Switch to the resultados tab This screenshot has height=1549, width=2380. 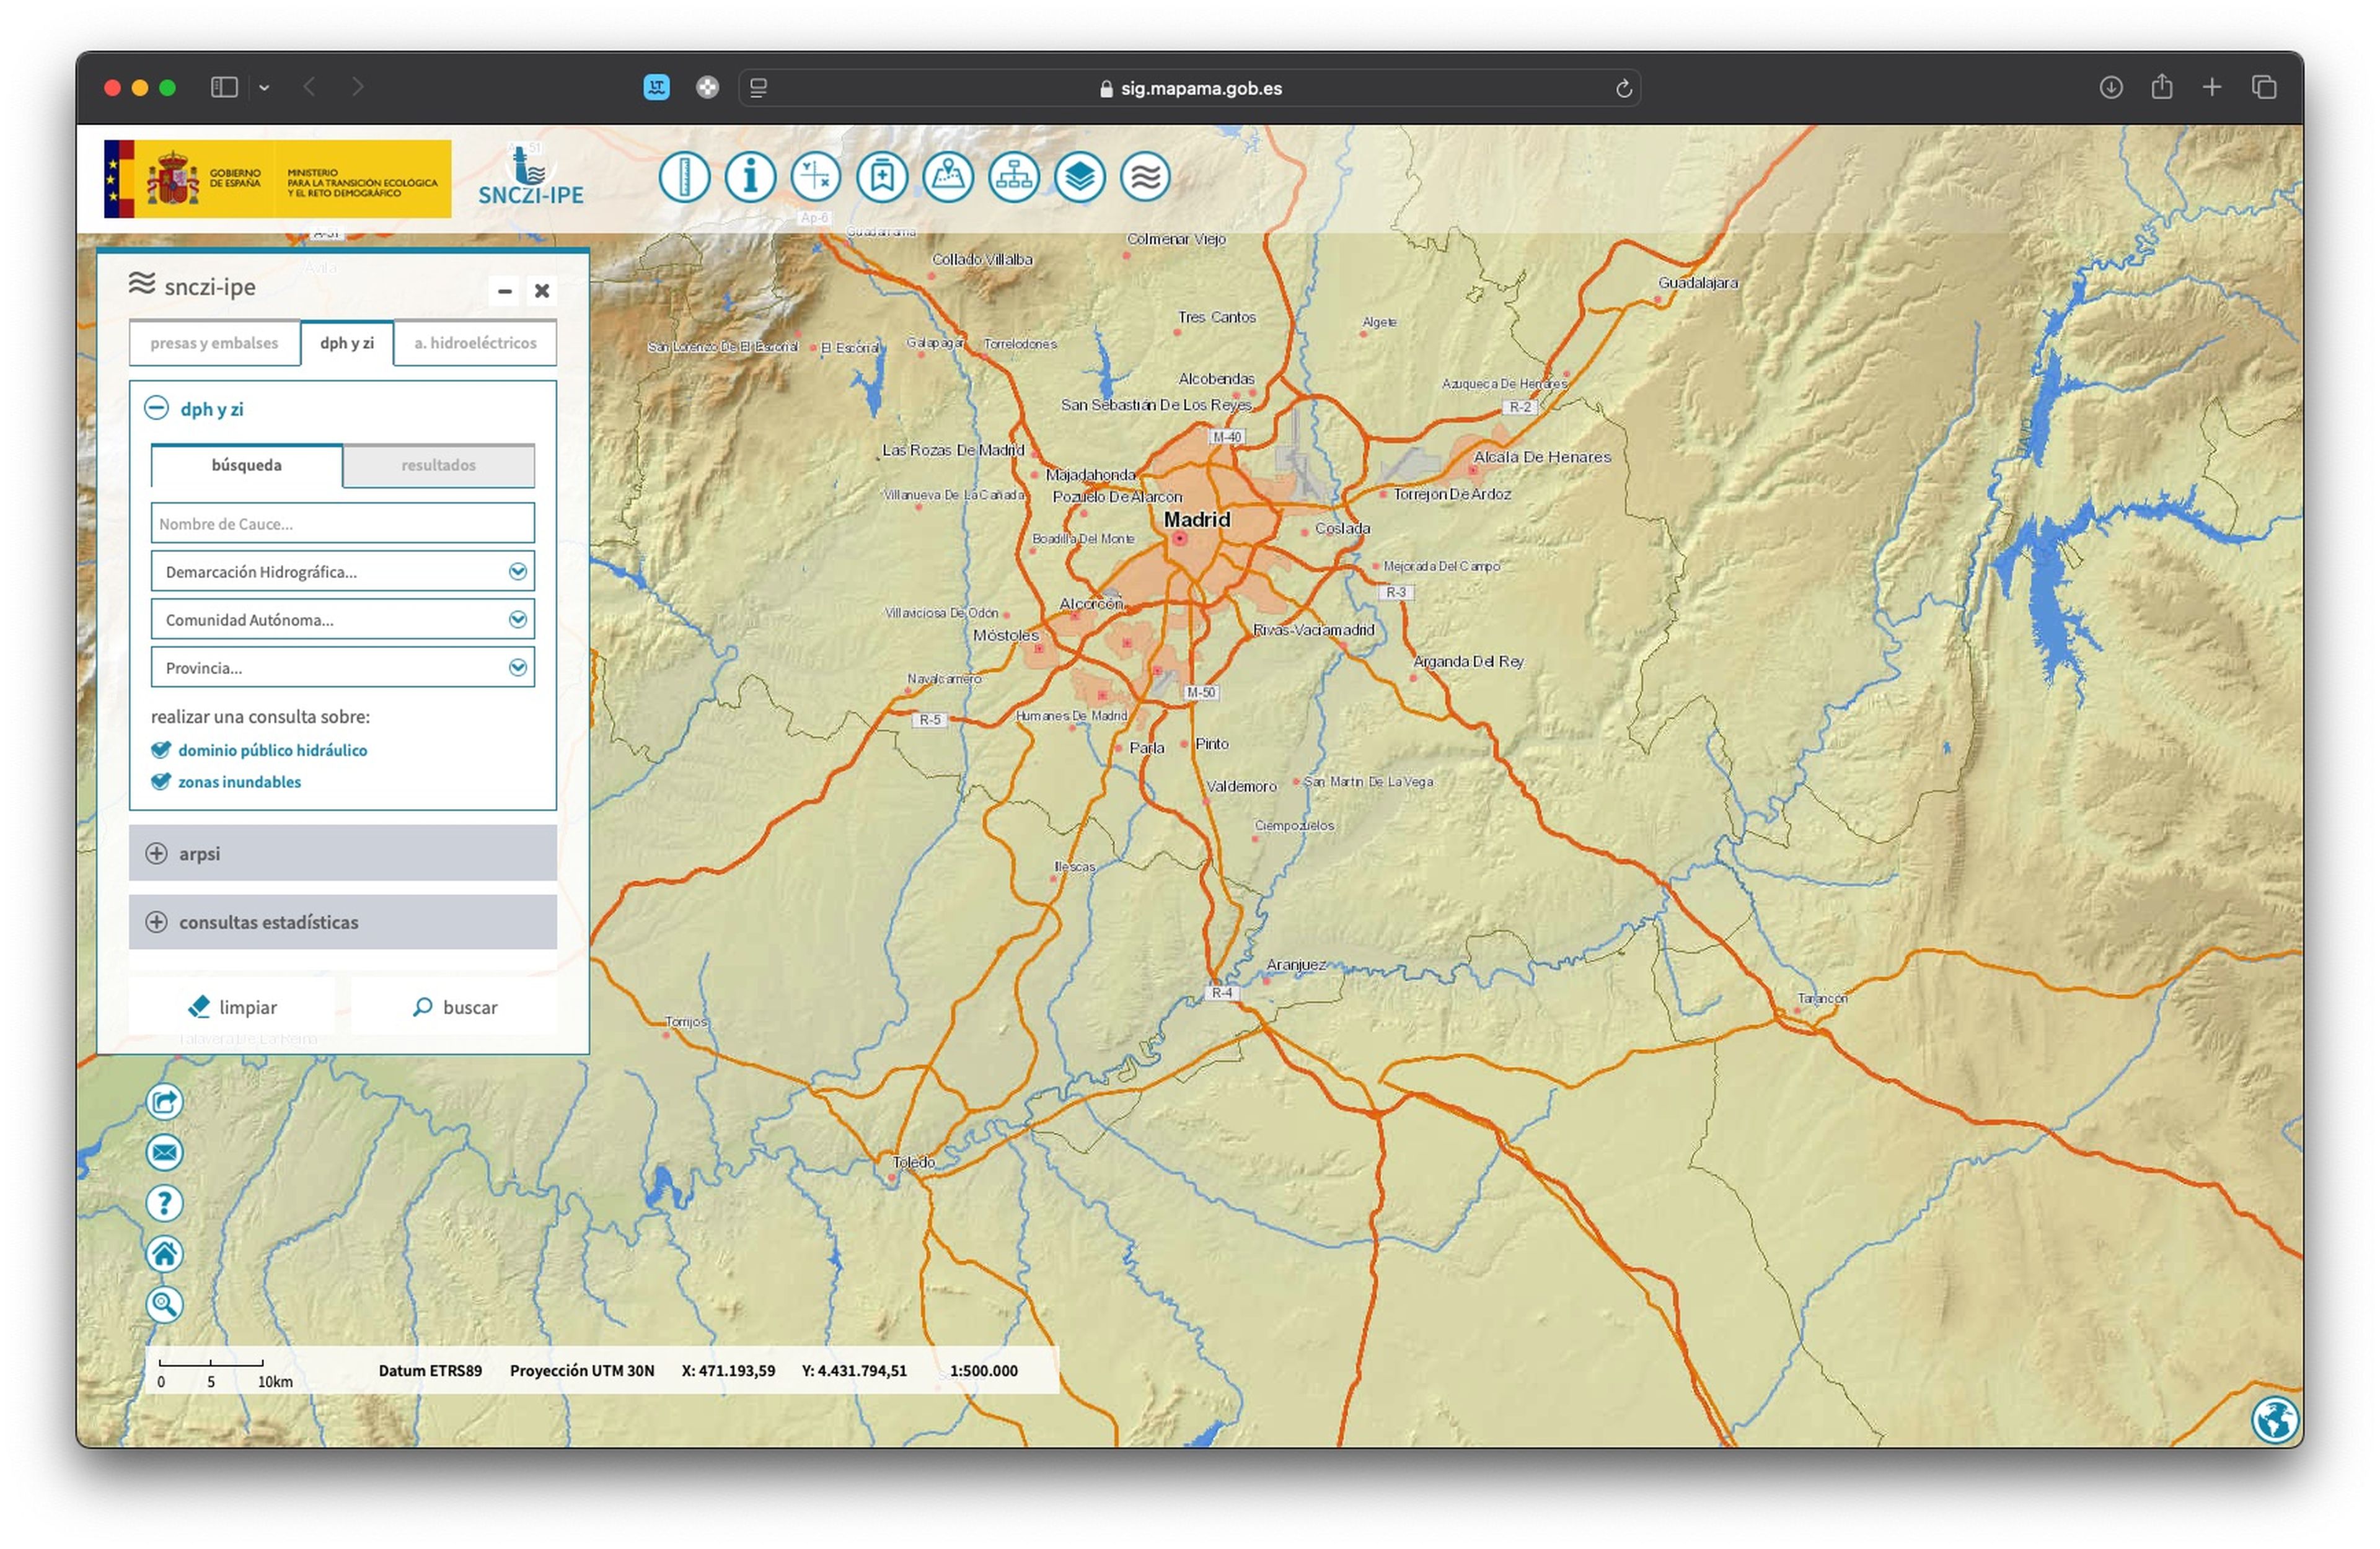(439, 466)
